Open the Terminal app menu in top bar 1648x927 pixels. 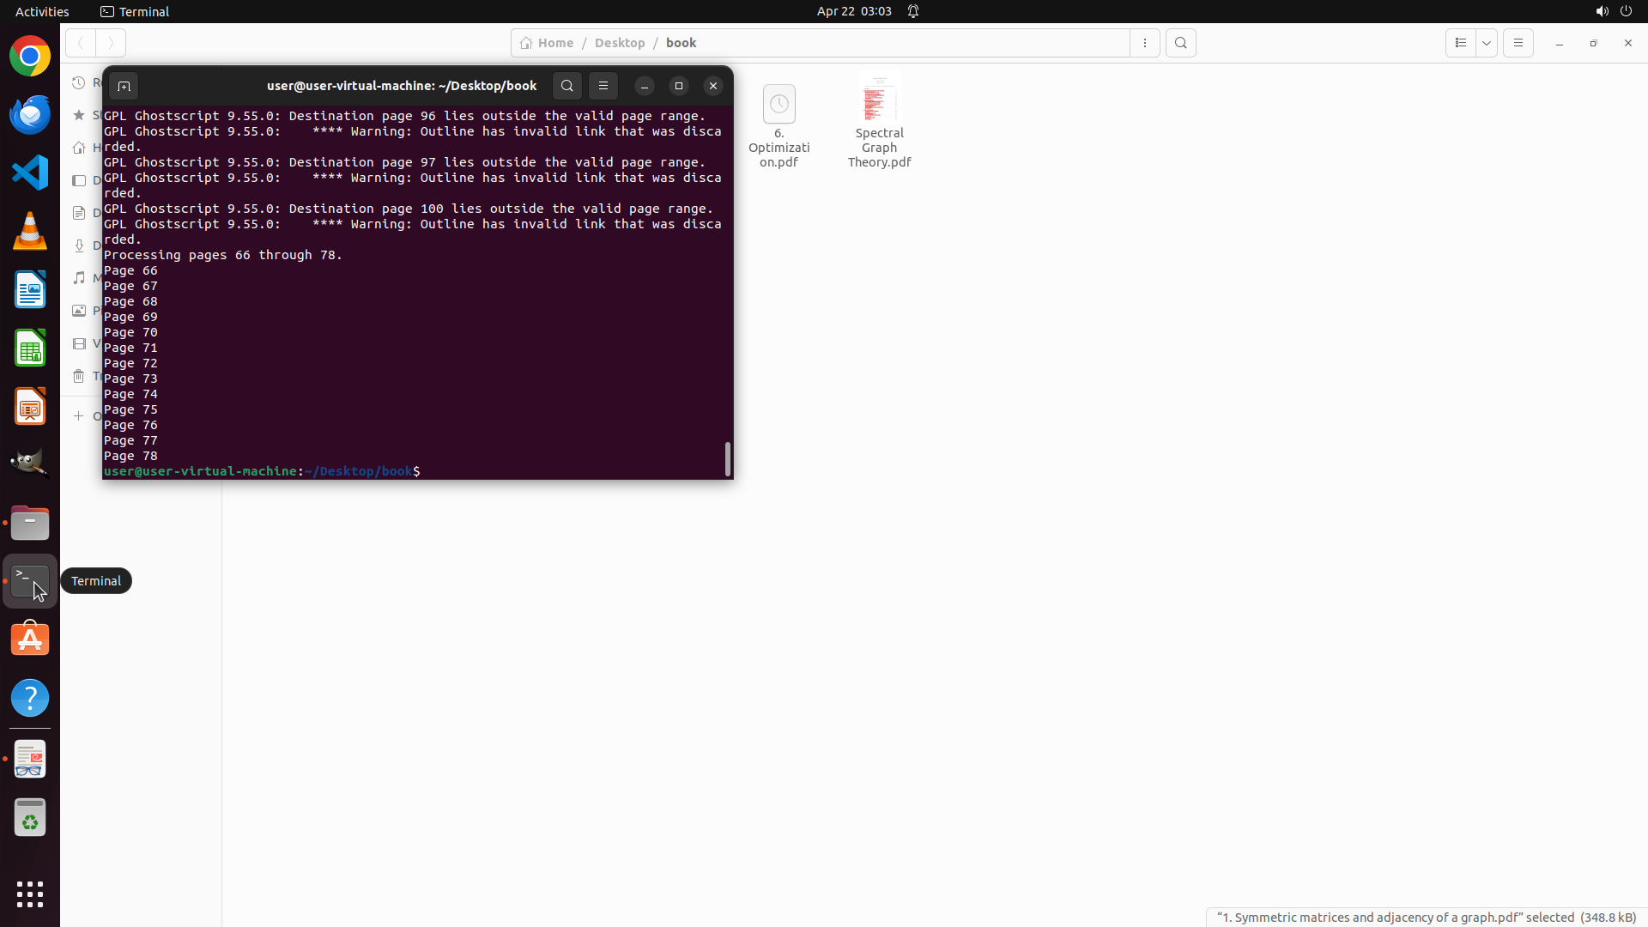click(135, 11)
